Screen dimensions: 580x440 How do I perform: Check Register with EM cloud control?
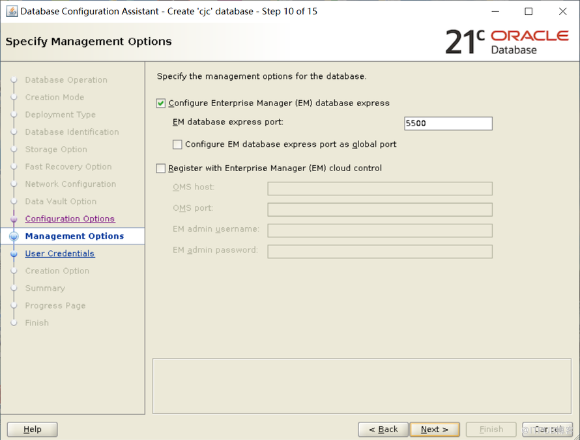click(160, 169)
